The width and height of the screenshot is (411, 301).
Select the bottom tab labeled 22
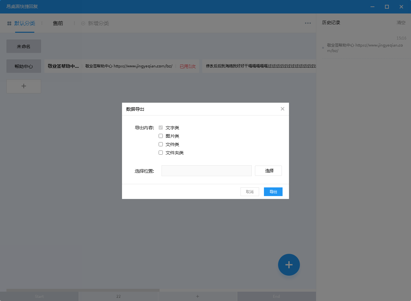pos(118,296)
